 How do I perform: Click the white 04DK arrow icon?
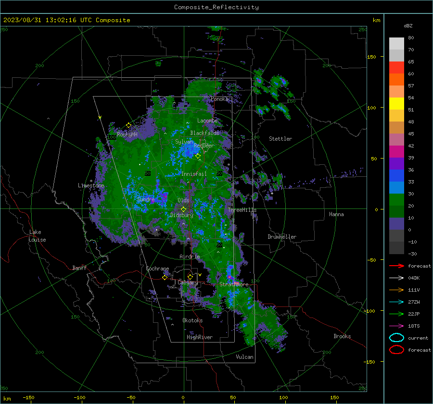pyautogui.click(x=396, y=278)
